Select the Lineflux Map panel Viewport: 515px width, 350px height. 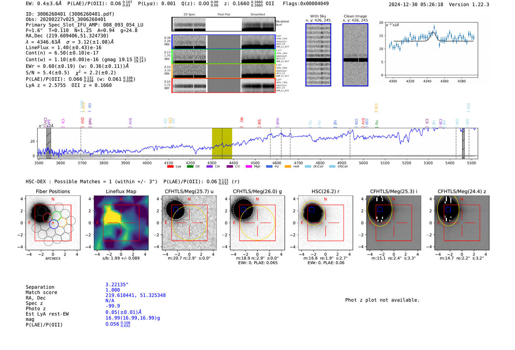[x=121, y=223]
